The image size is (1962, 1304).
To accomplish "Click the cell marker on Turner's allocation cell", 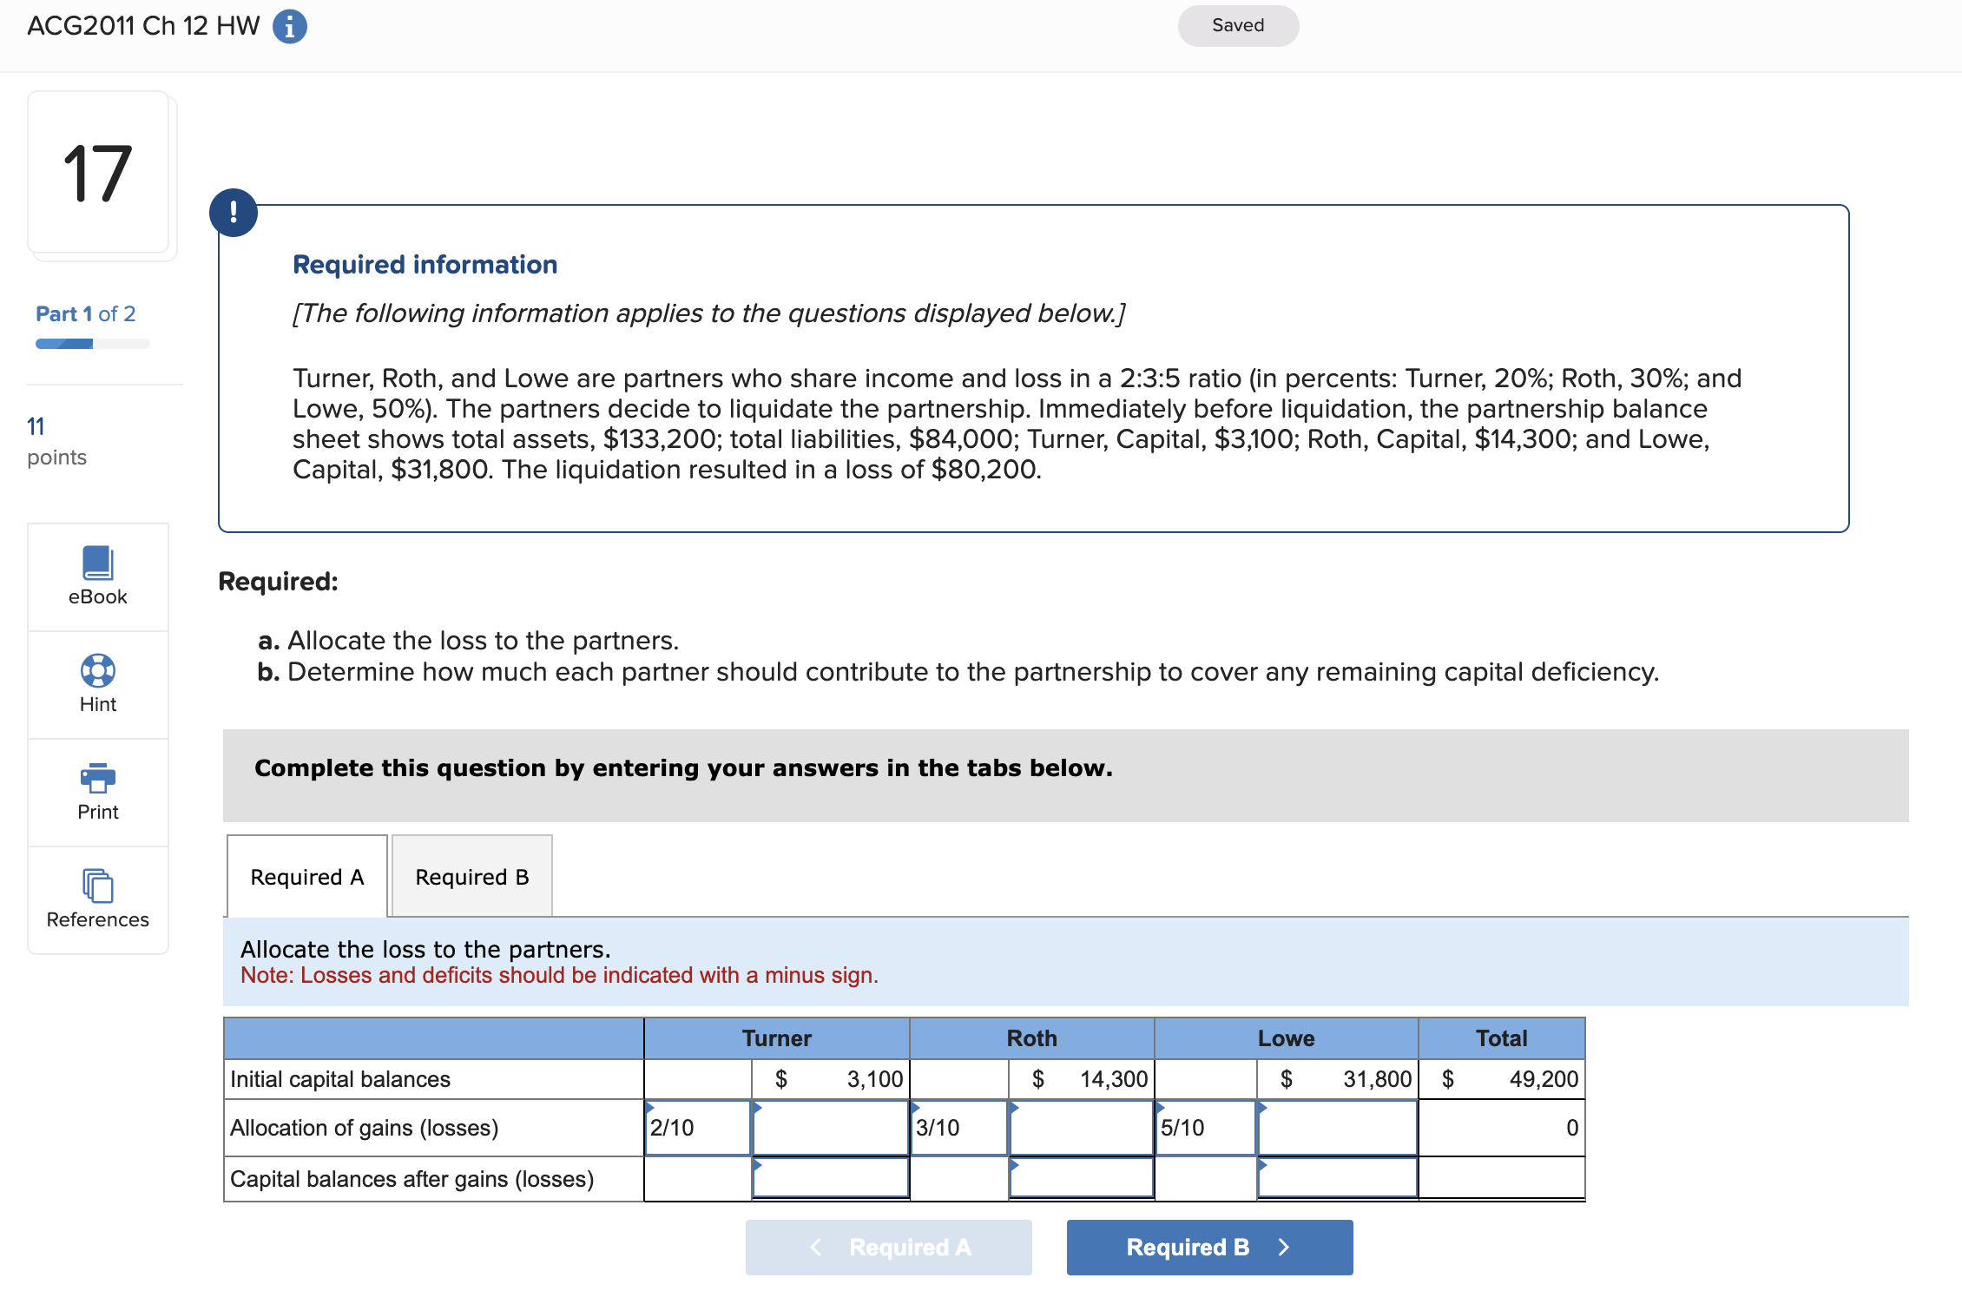I will pos(758,1109).
